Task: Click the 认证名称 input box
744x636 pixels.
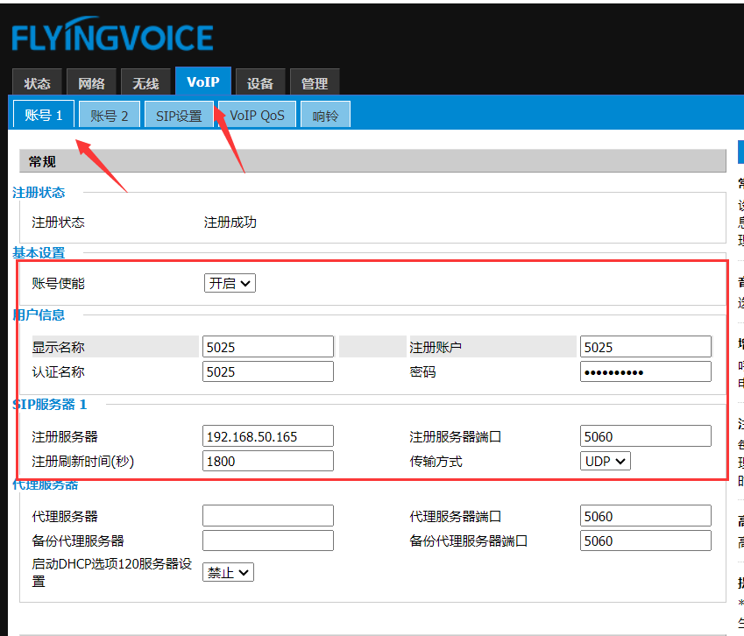Action: click(267, 371)
